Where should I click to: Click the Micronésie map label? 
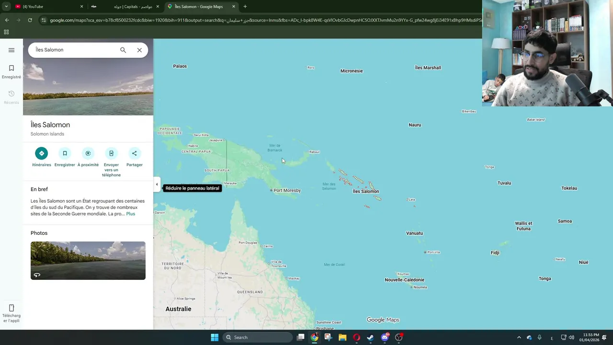[x=352, y=71]
